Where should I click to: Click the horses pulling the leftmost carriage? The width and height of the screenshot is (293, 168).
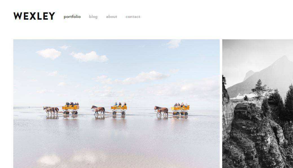51,110
